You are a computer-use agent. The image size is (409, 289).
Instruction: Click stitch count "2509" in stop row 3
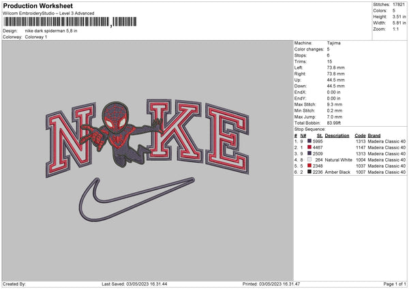pos(318,153)
